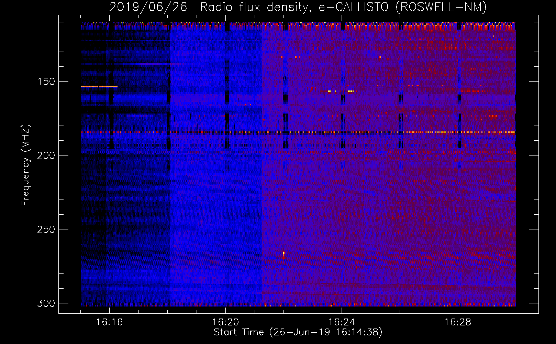
Task: Click the 200 frequency tick label
Action: coord(46,155)
